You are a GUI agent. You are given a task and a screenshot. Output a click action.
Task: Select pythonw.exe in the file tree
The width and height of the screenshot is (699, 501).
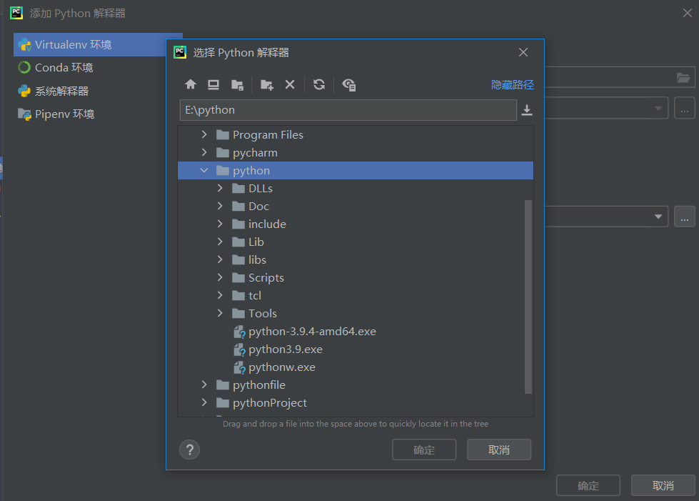pos(281,367)
